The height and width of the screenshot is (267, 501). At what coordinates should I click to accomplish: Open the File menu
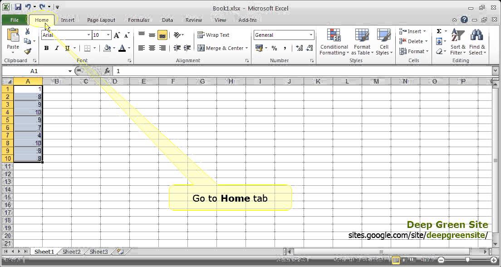click(14, 20)
